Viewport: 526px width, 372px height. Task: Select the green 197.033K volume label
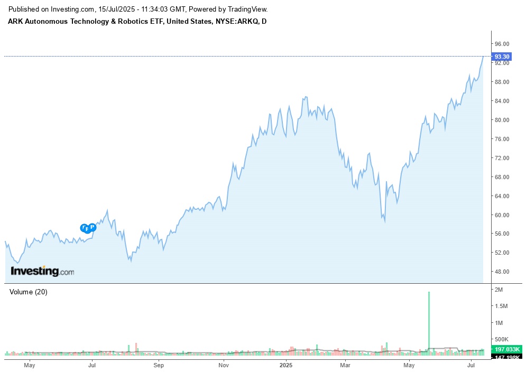pyautogui.click(x=506, y=349)
